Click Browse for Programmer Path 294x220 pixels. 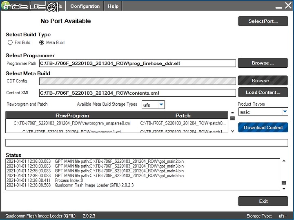263,63
